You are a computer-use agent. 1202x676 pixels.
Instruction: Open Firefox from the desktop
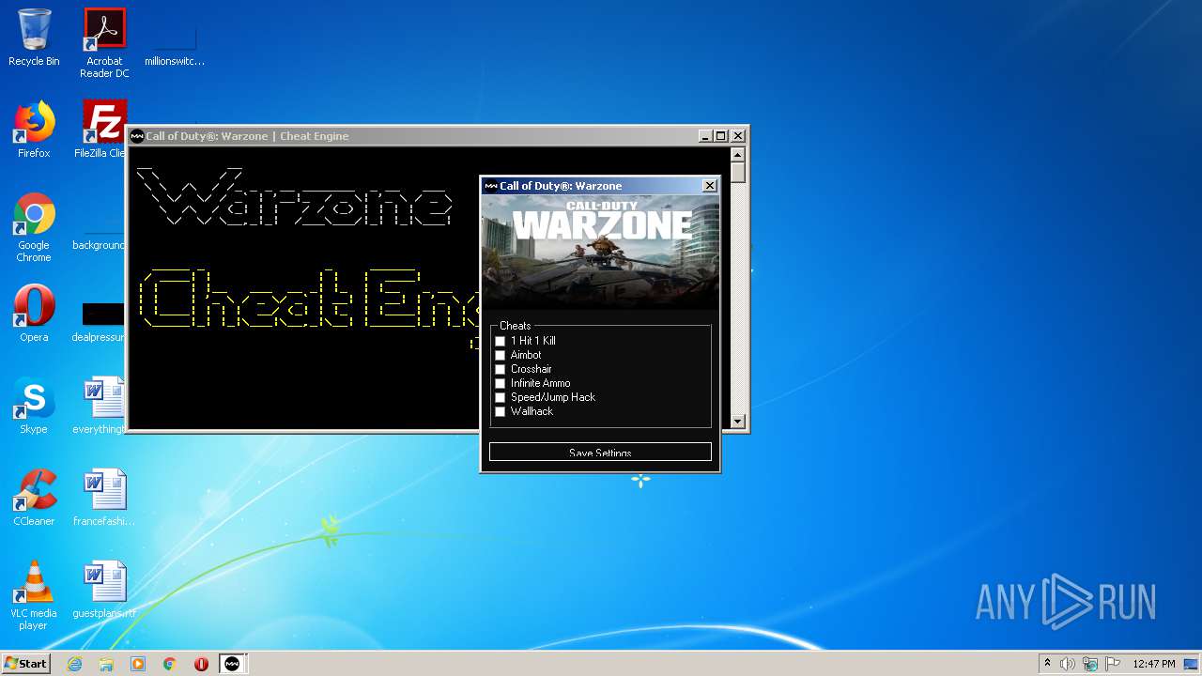[x=34, y=122]
